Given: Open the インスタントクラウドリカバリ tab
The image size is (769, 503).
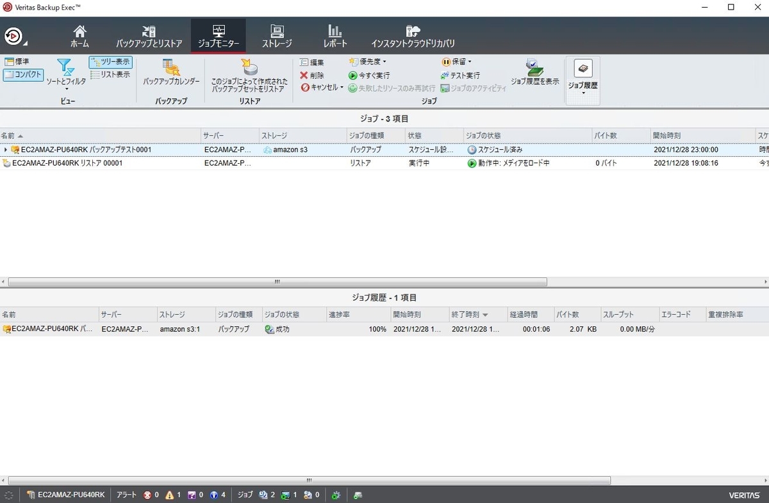Looking at the screenshot, I should coord(413,37).
